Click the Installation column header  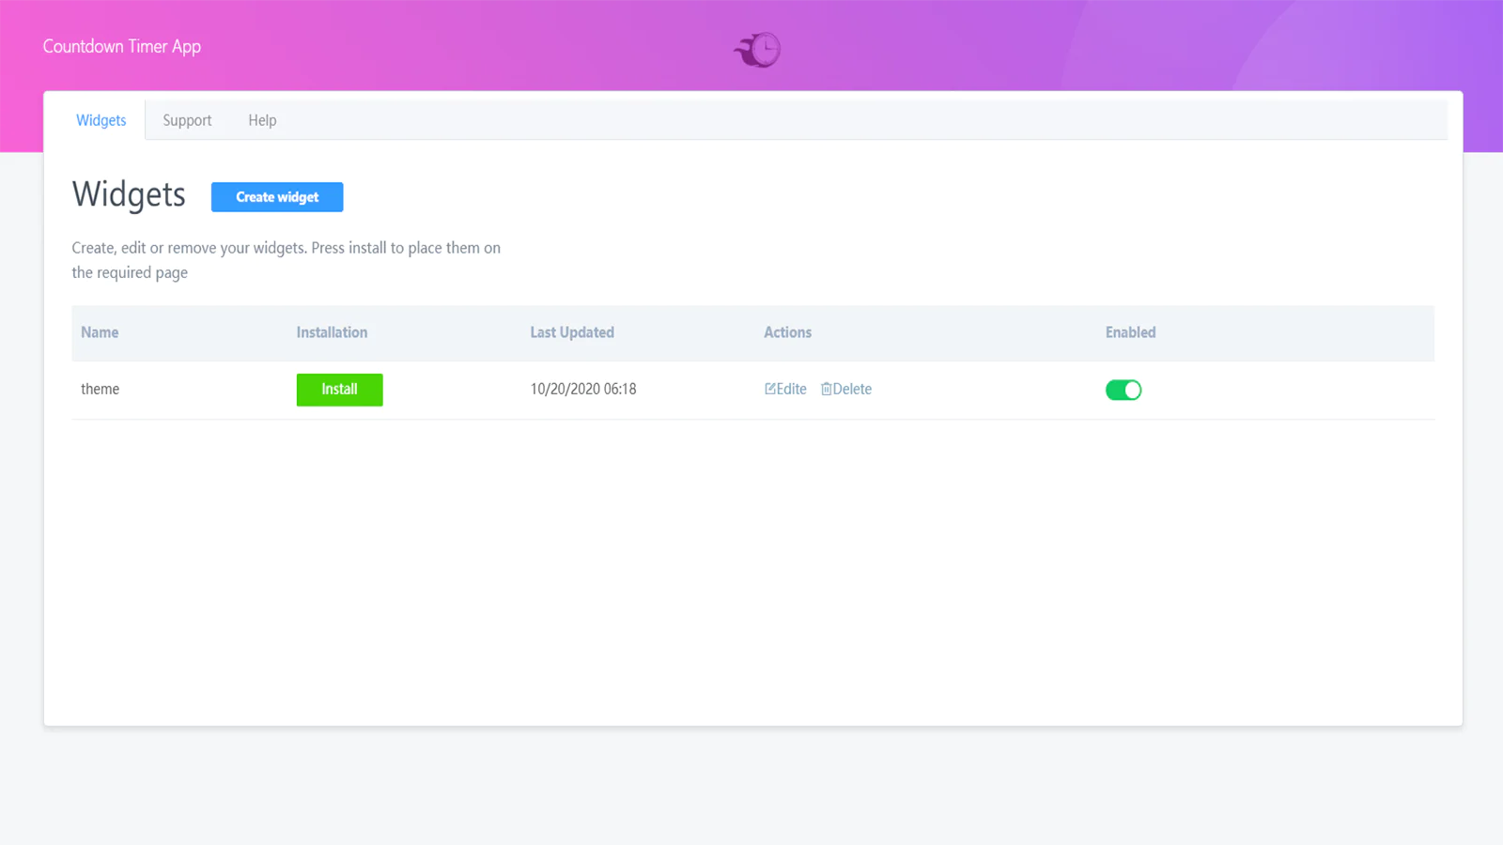click(x=332, y=332)
